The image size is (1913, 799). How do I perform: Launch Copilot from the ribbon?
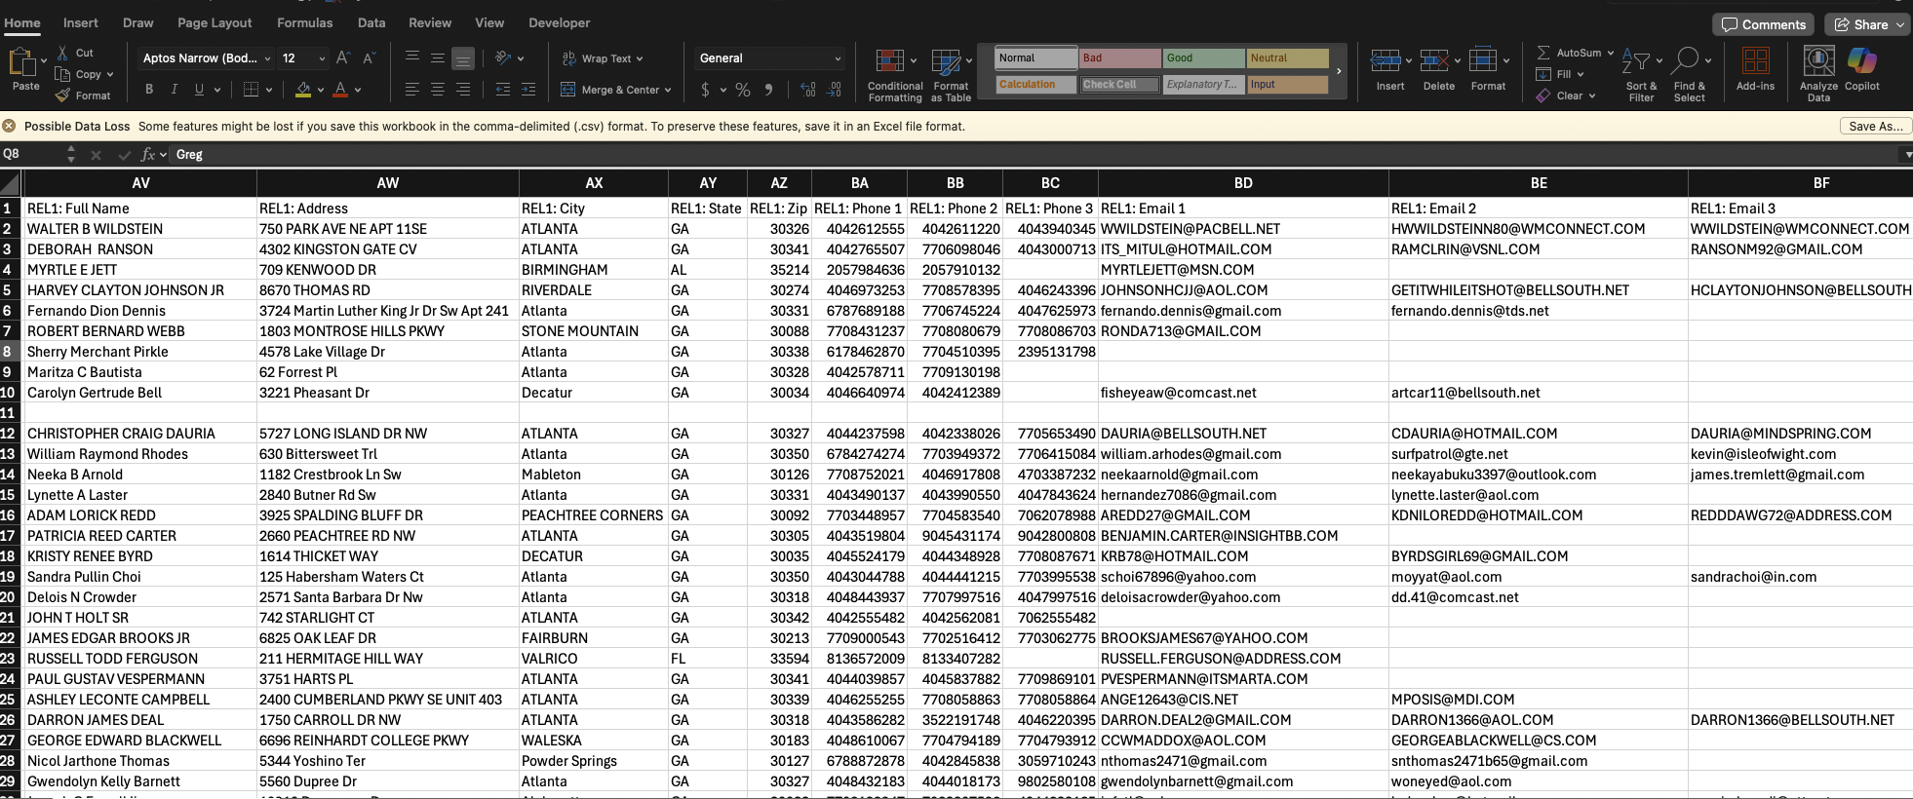1861,62
